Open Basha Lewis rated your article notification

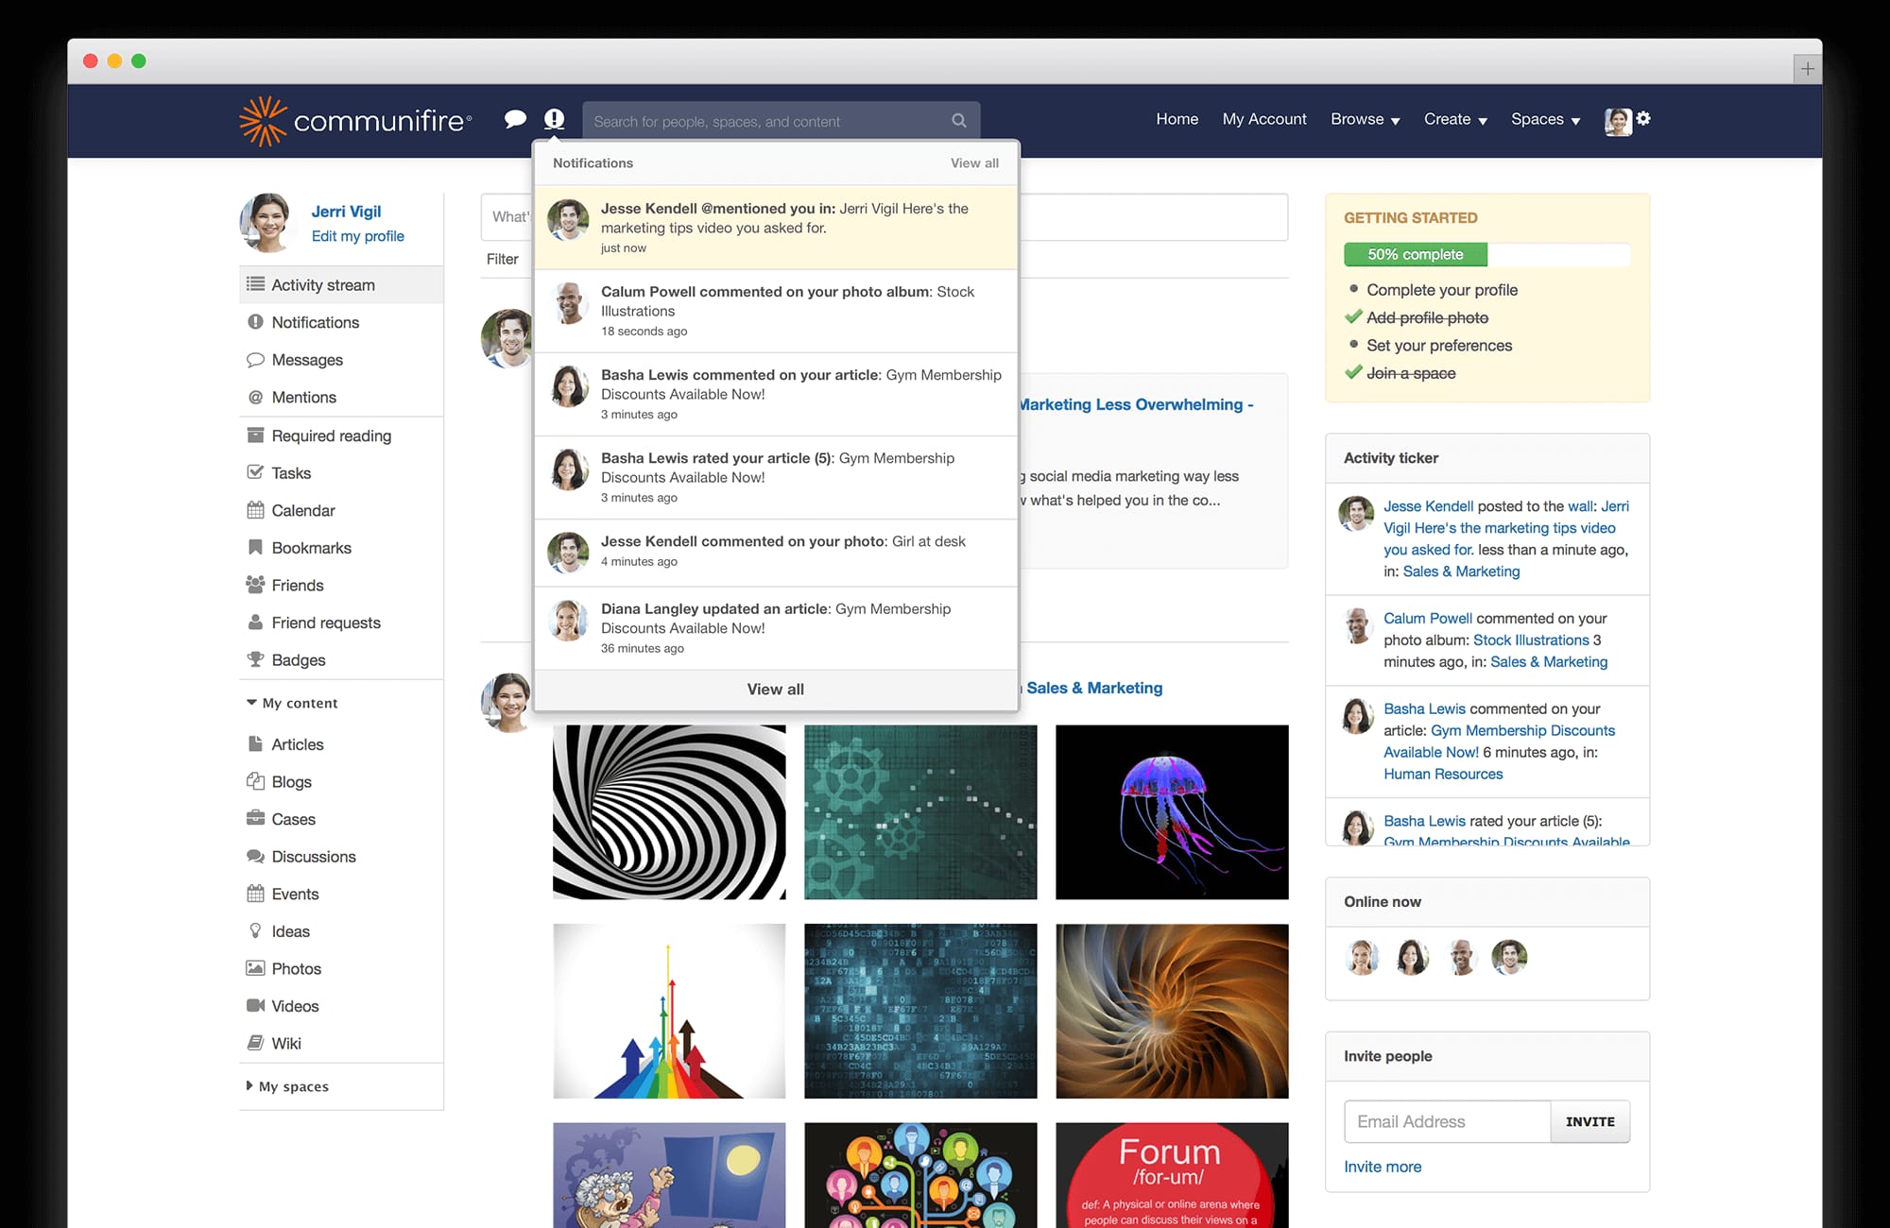pyautogui.click(x=776, y=477)
